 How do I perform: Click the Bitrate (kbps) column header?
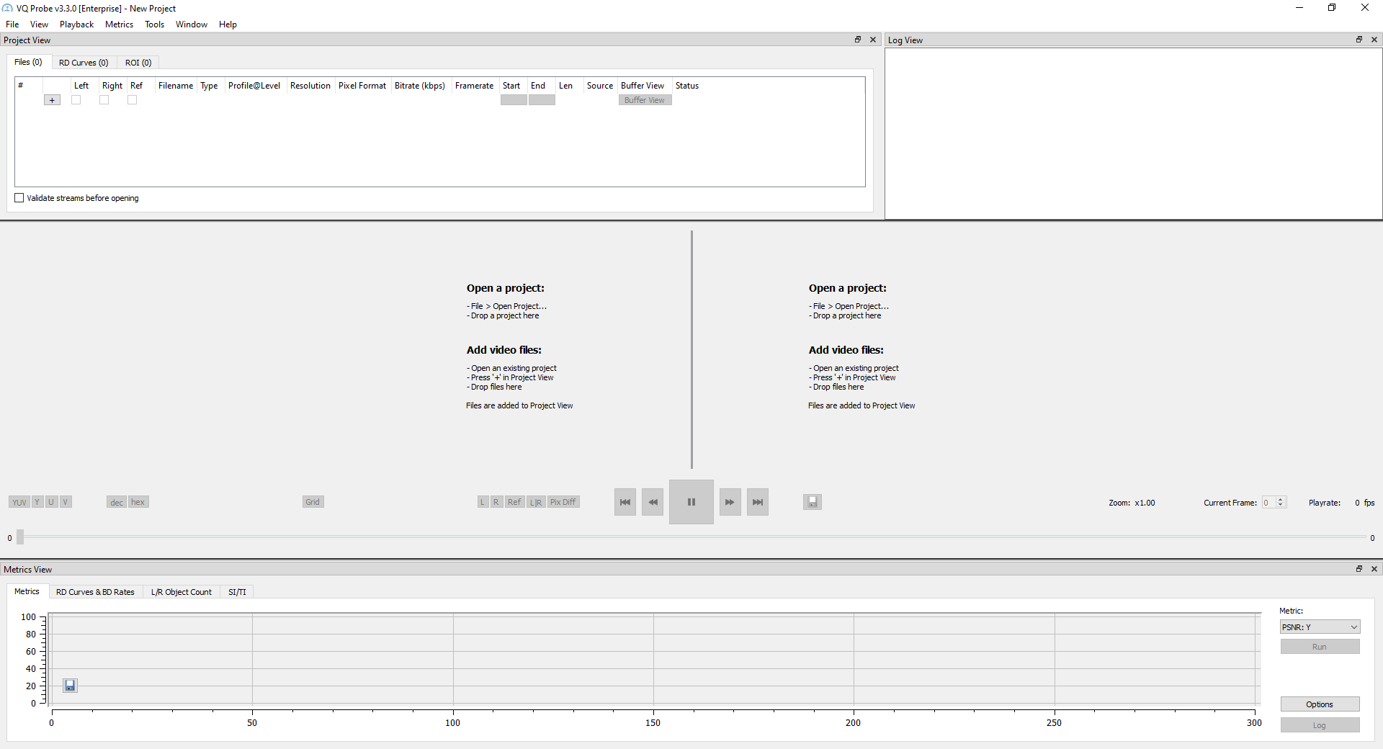click(420, 86)
